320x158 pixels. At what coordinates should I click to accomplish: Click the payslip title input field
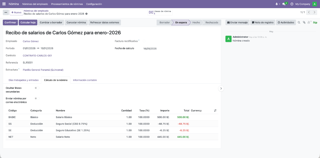click(63, 33)
